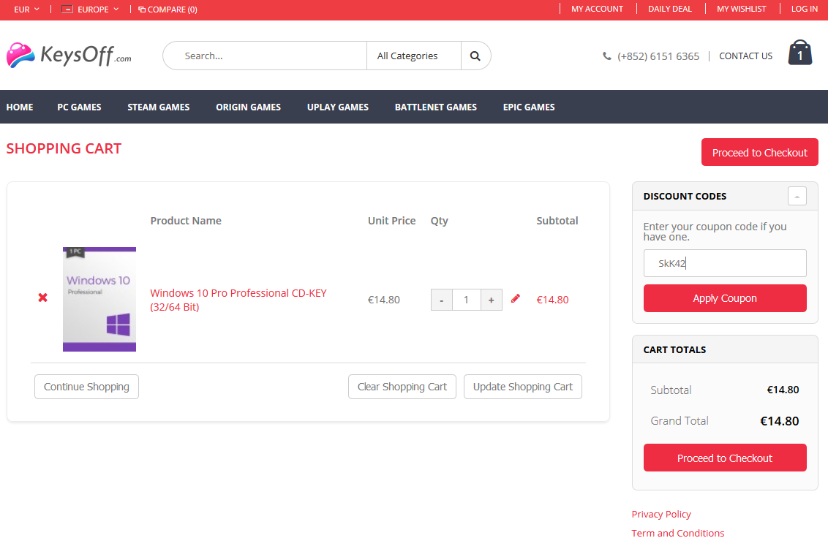This screenshot has height=557, width=828.
Task: Increase quantity with plus button
Action: [x=491, y=300]
